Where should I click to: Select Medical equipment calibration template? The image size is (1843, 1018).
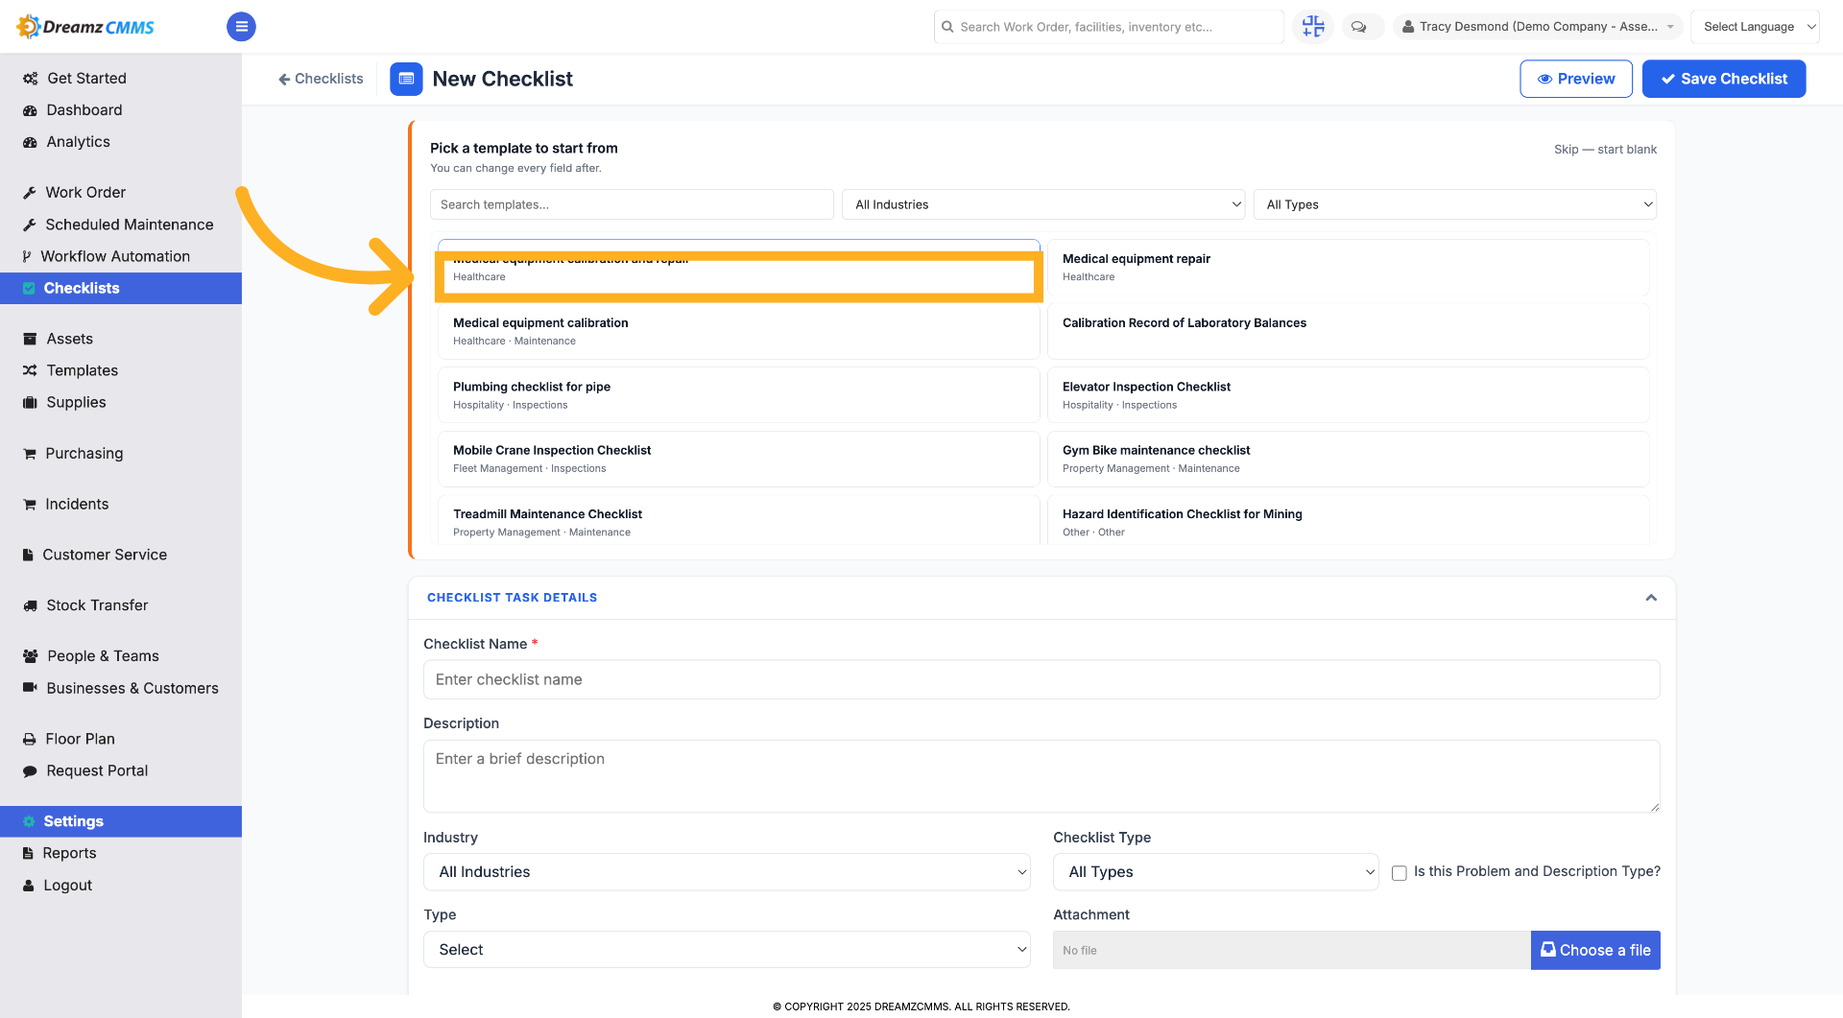[x=738, y=332]
